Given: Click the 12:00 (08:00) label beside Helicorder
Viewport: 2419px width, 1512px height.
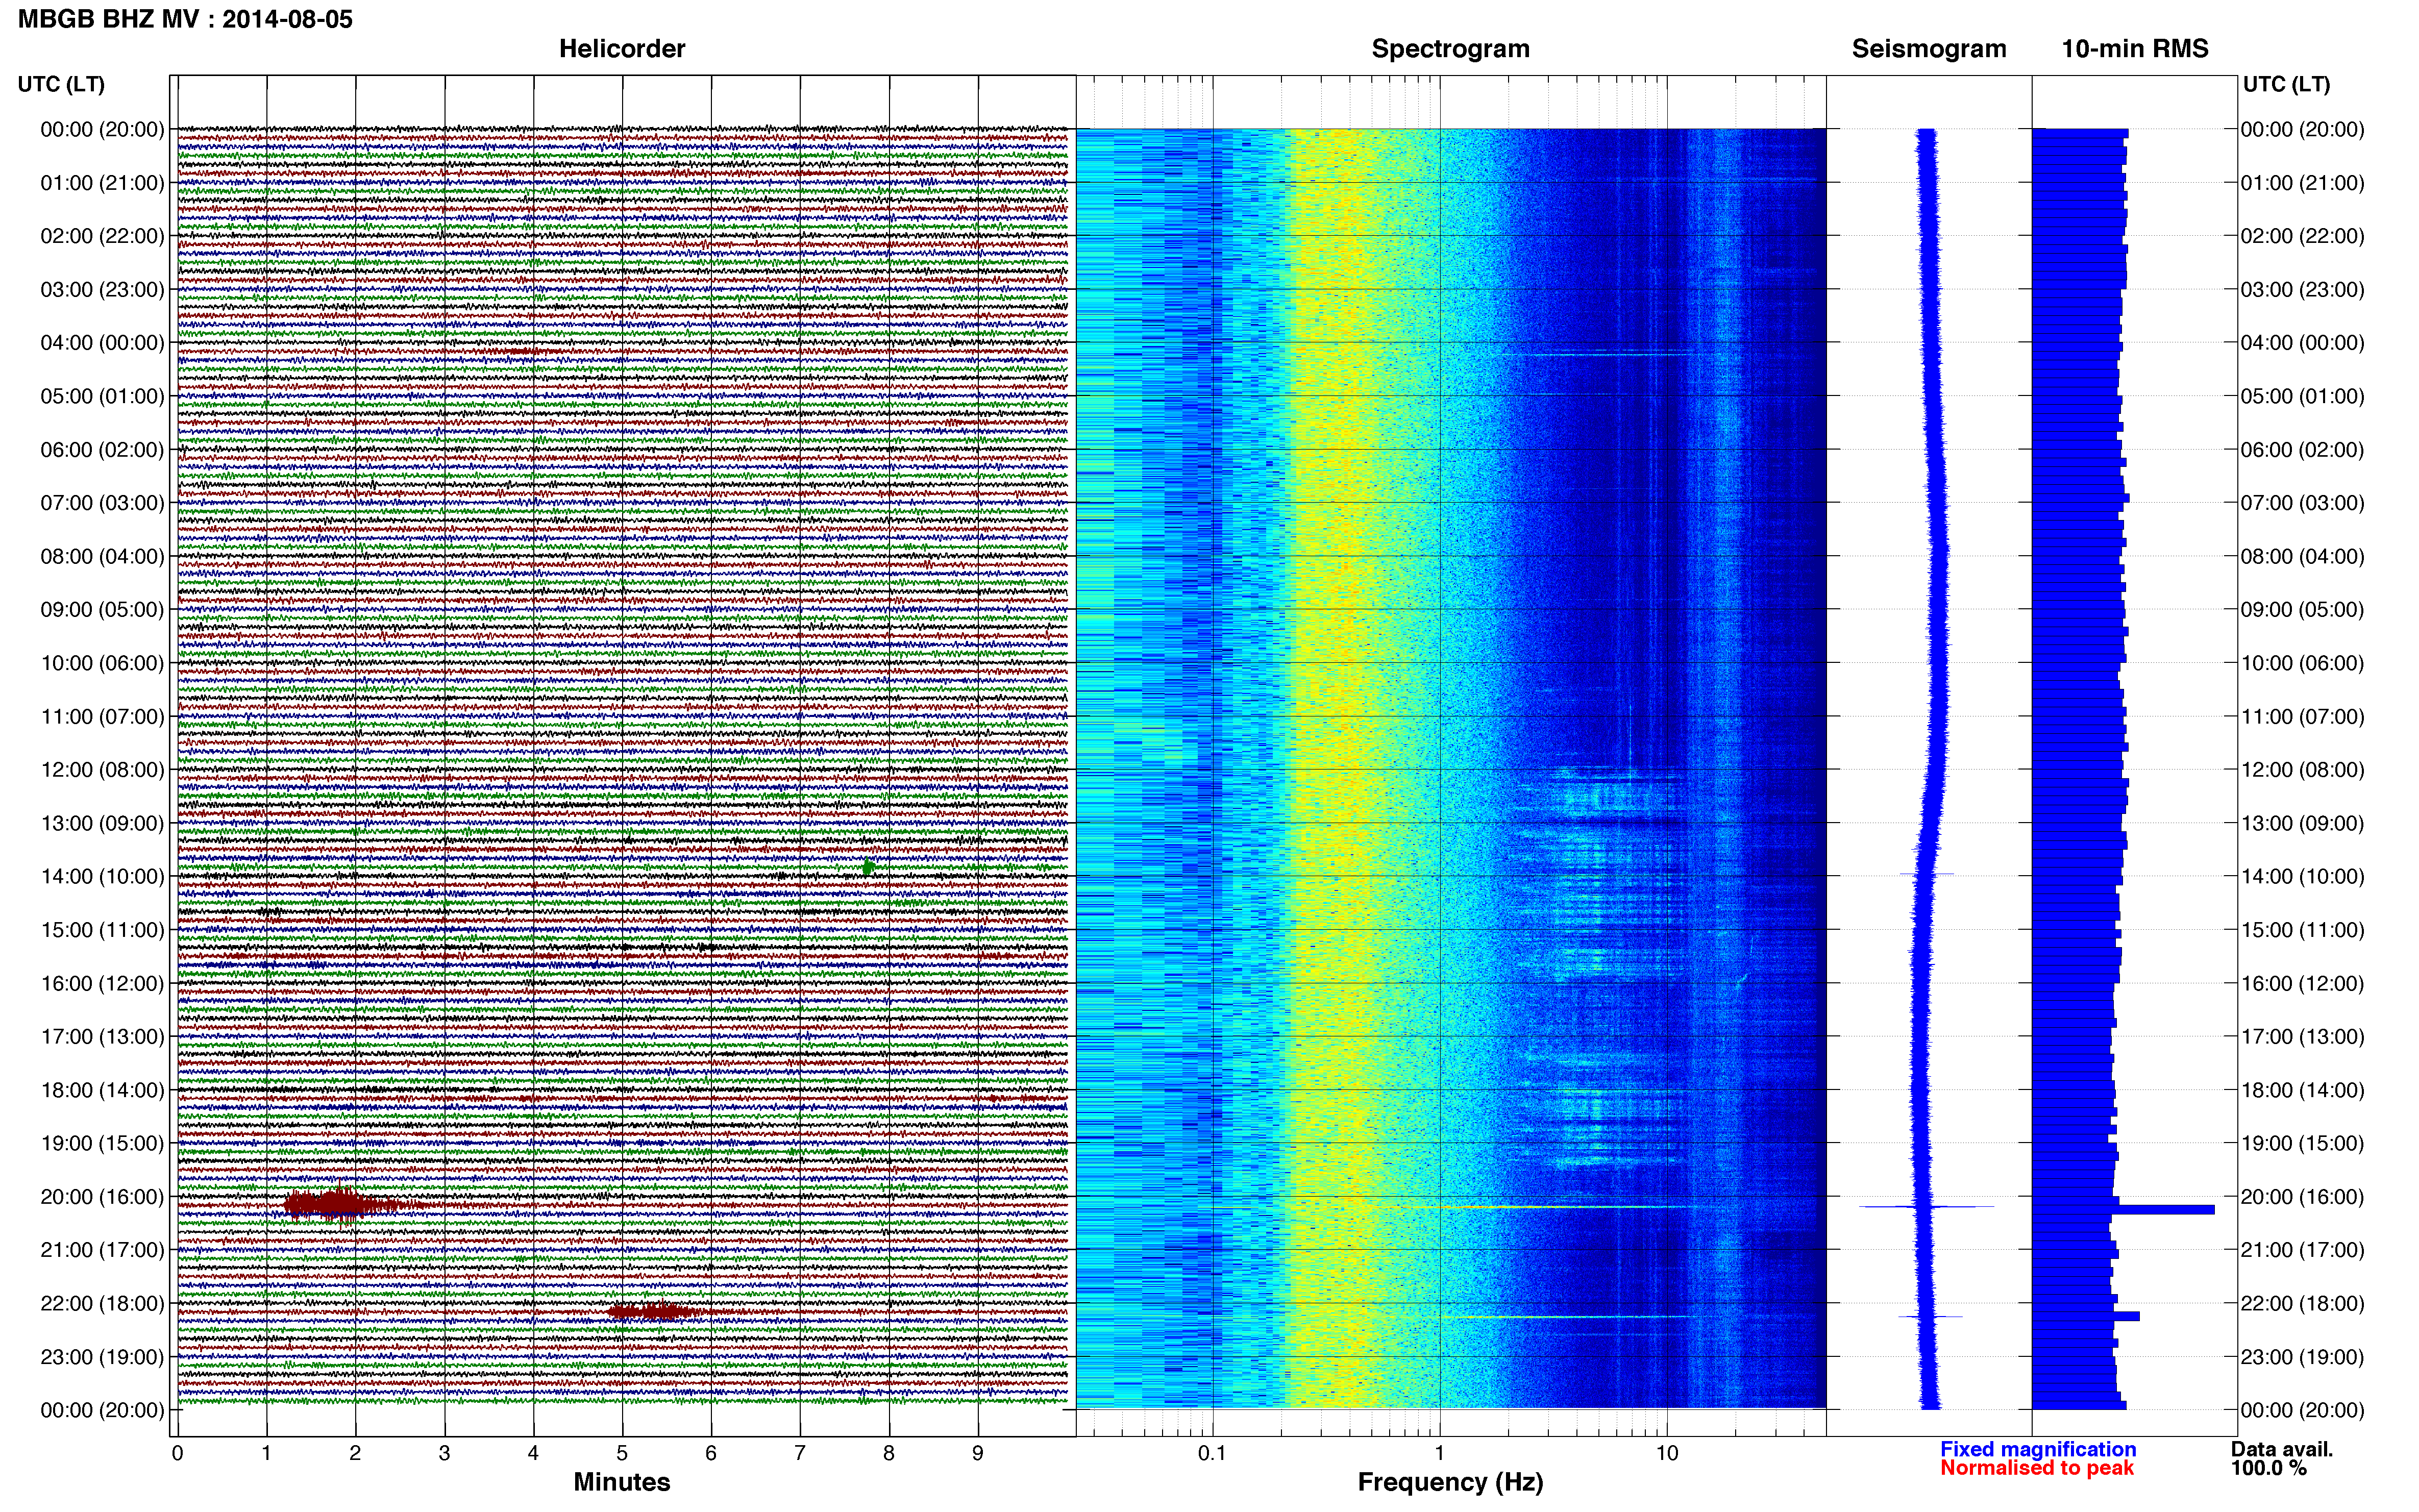Looking at the screenshot, I should (102, 770).
